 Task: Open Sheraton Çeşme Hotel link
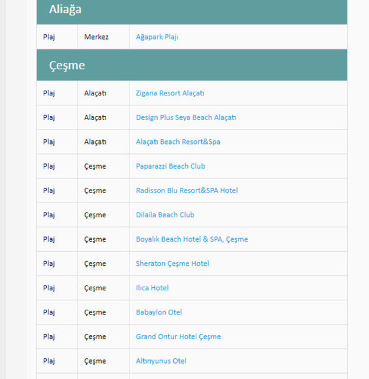click(172, 264)
